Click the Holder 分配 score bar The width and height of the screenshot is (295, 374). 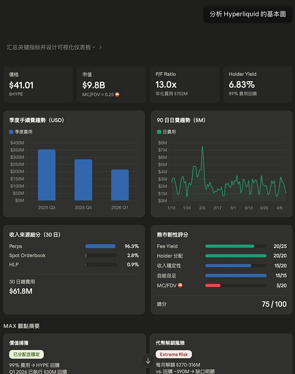[236, 256]
